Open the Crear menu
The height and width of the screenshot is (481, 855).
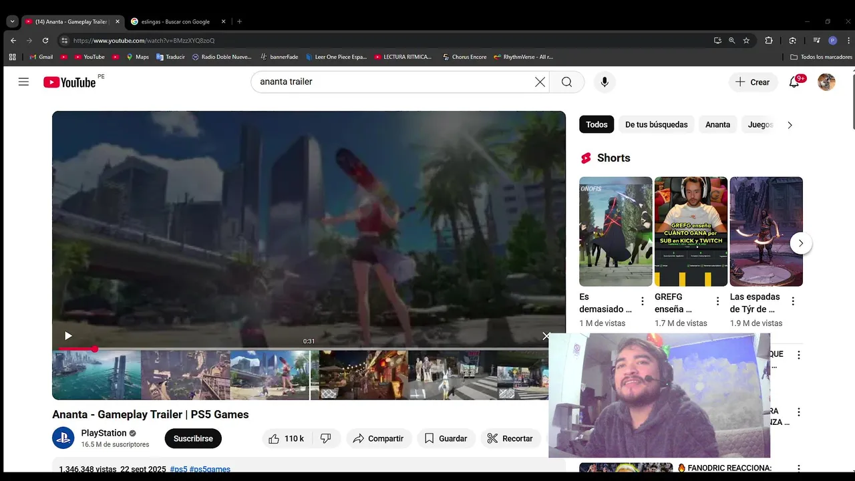point(753,82)
